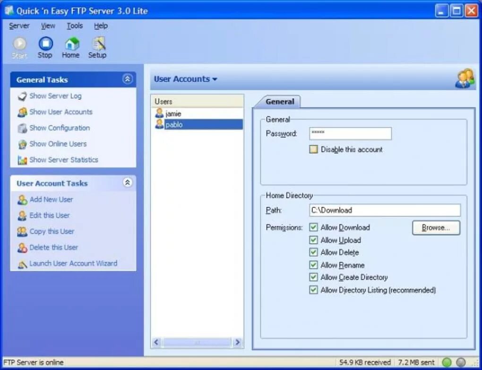This screenshot has height=370, width=482.
Task: Click into the Path field showing C:\Download
Action: tap(385, 210)
